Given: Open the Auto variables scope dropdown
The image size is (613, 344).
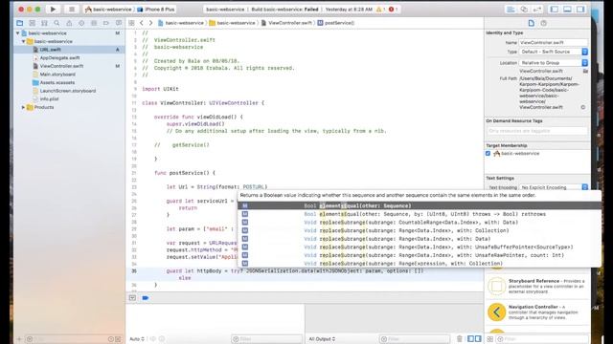Looking at the screenshot, I should tap(137, 339).
